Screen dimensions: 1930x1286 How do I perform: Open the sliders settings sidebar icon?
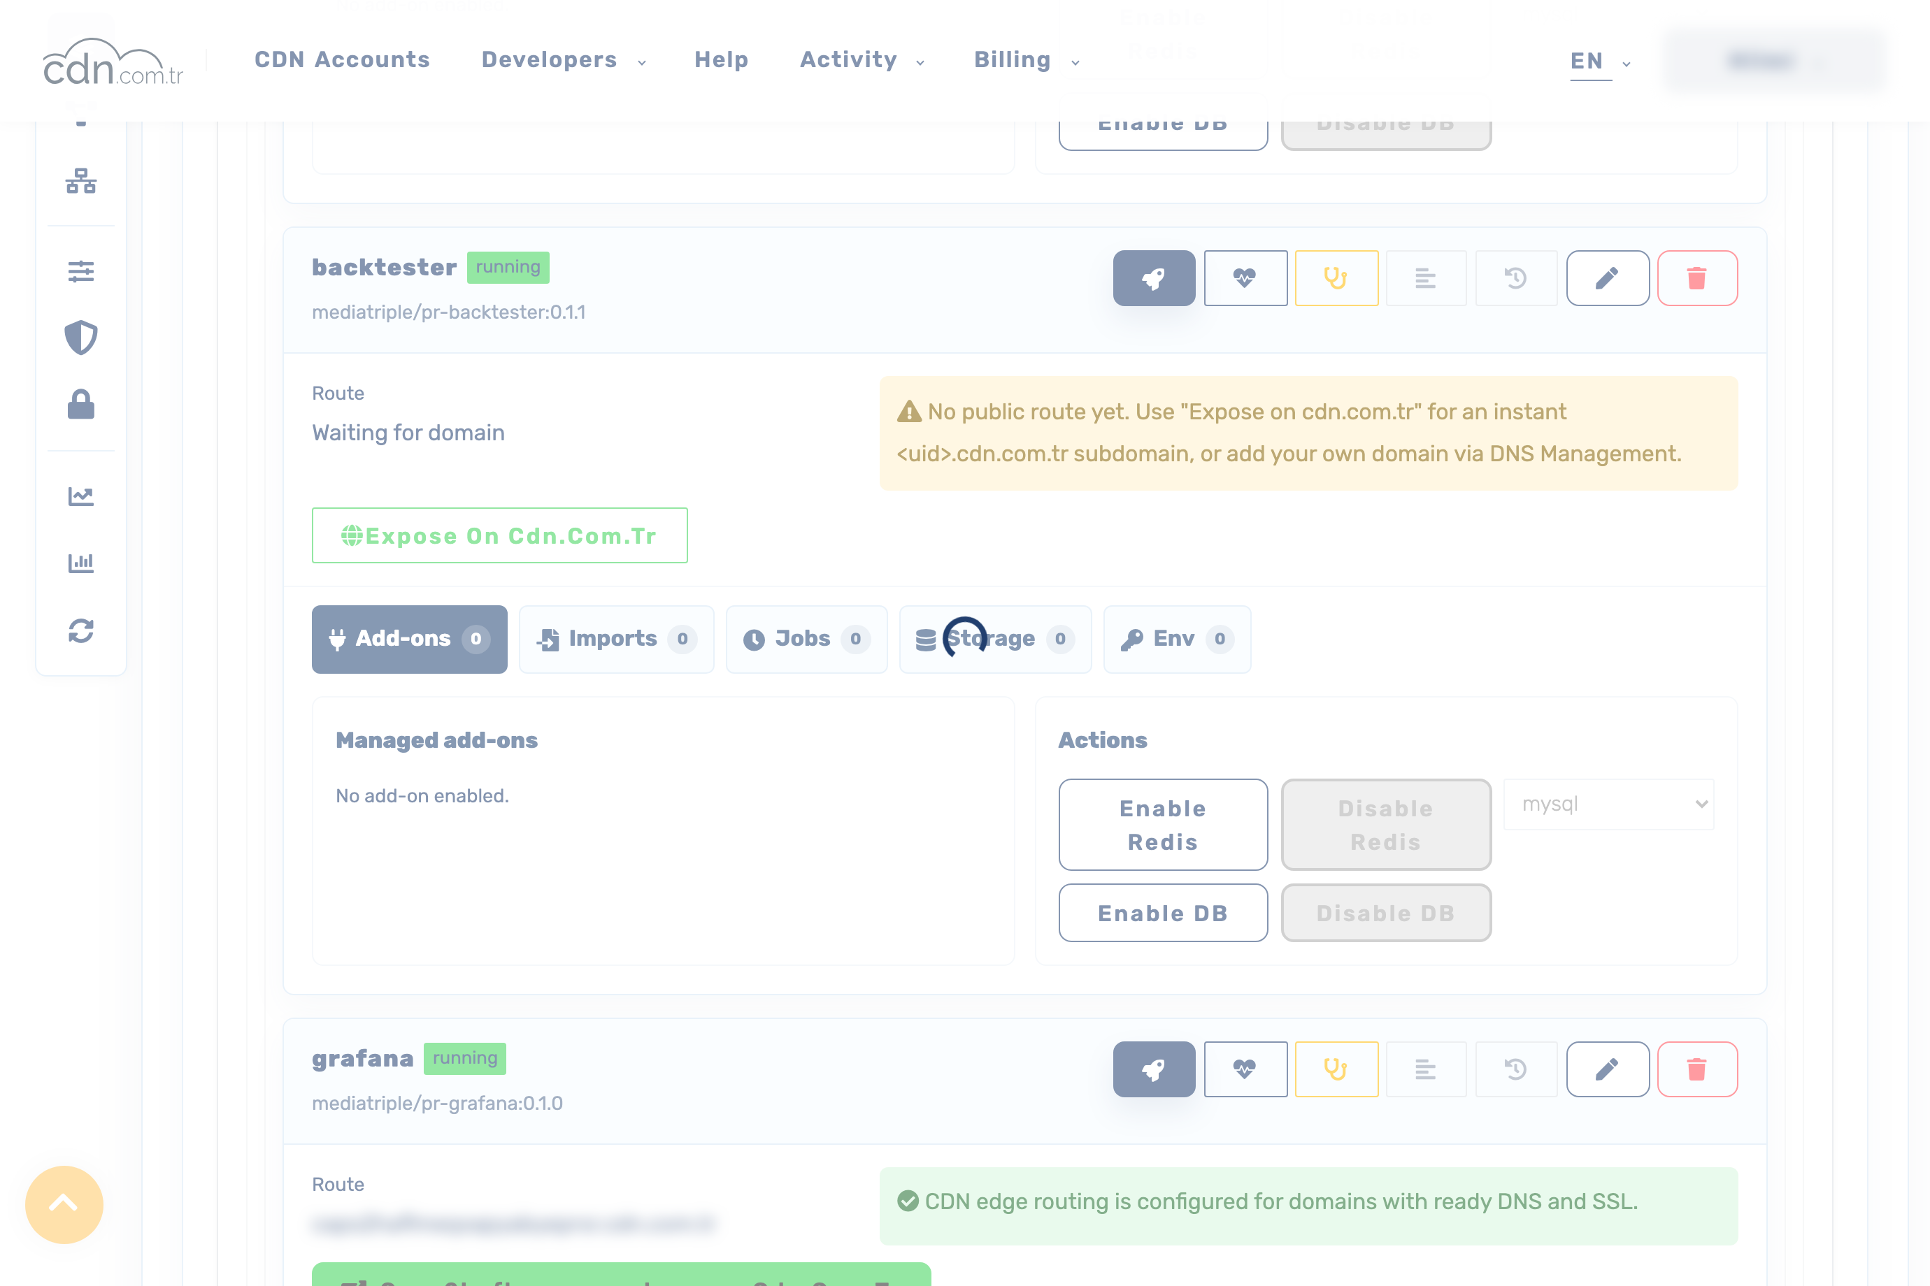(81, 270)
